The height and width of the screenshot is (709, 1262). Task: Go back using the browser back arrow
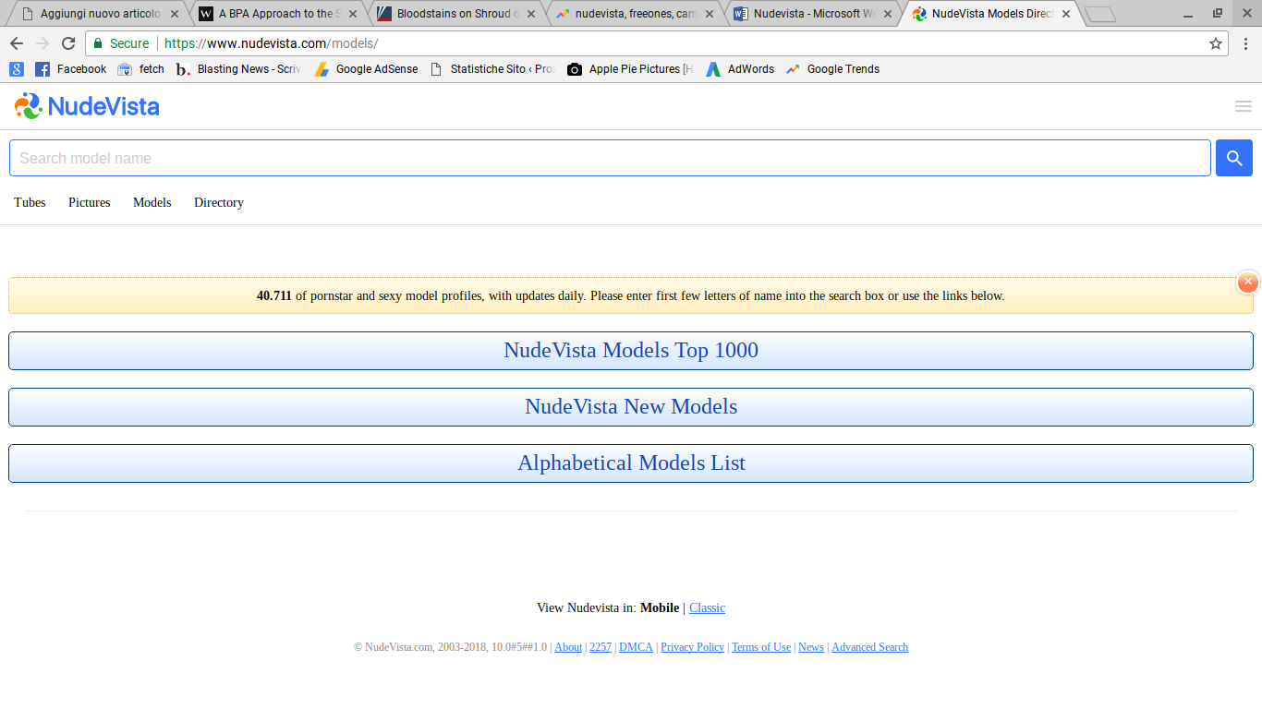(x=17, y=43)
